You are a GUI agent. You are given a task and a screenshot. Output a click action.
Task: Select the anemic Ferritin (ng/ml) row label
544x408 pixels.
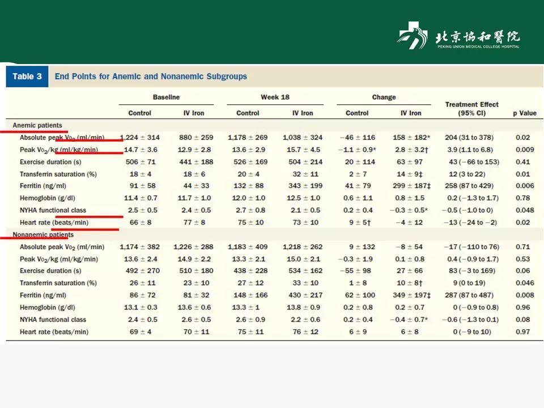click(43, 186)
